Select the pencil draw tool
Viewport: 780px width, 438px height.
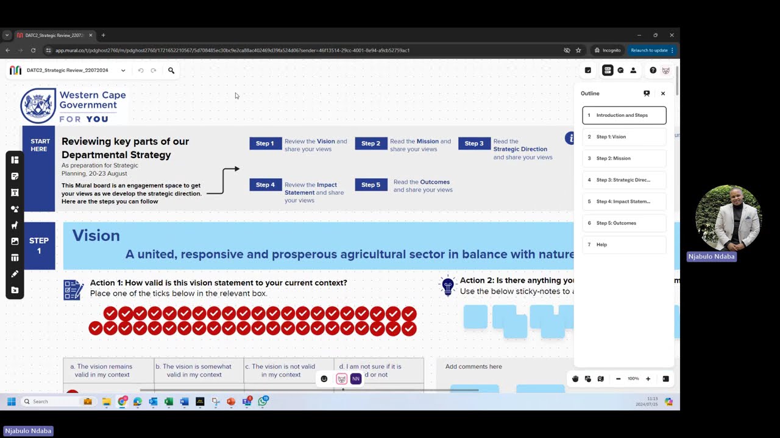coord(15,274)
